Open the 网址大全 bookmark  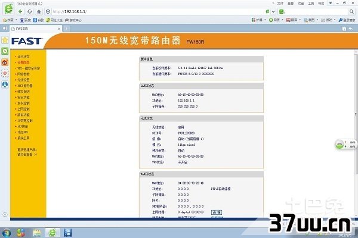[54, 20]
